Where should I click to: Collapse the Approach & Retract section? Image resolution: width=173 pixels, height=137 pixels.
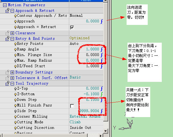[x=12, y=11]
